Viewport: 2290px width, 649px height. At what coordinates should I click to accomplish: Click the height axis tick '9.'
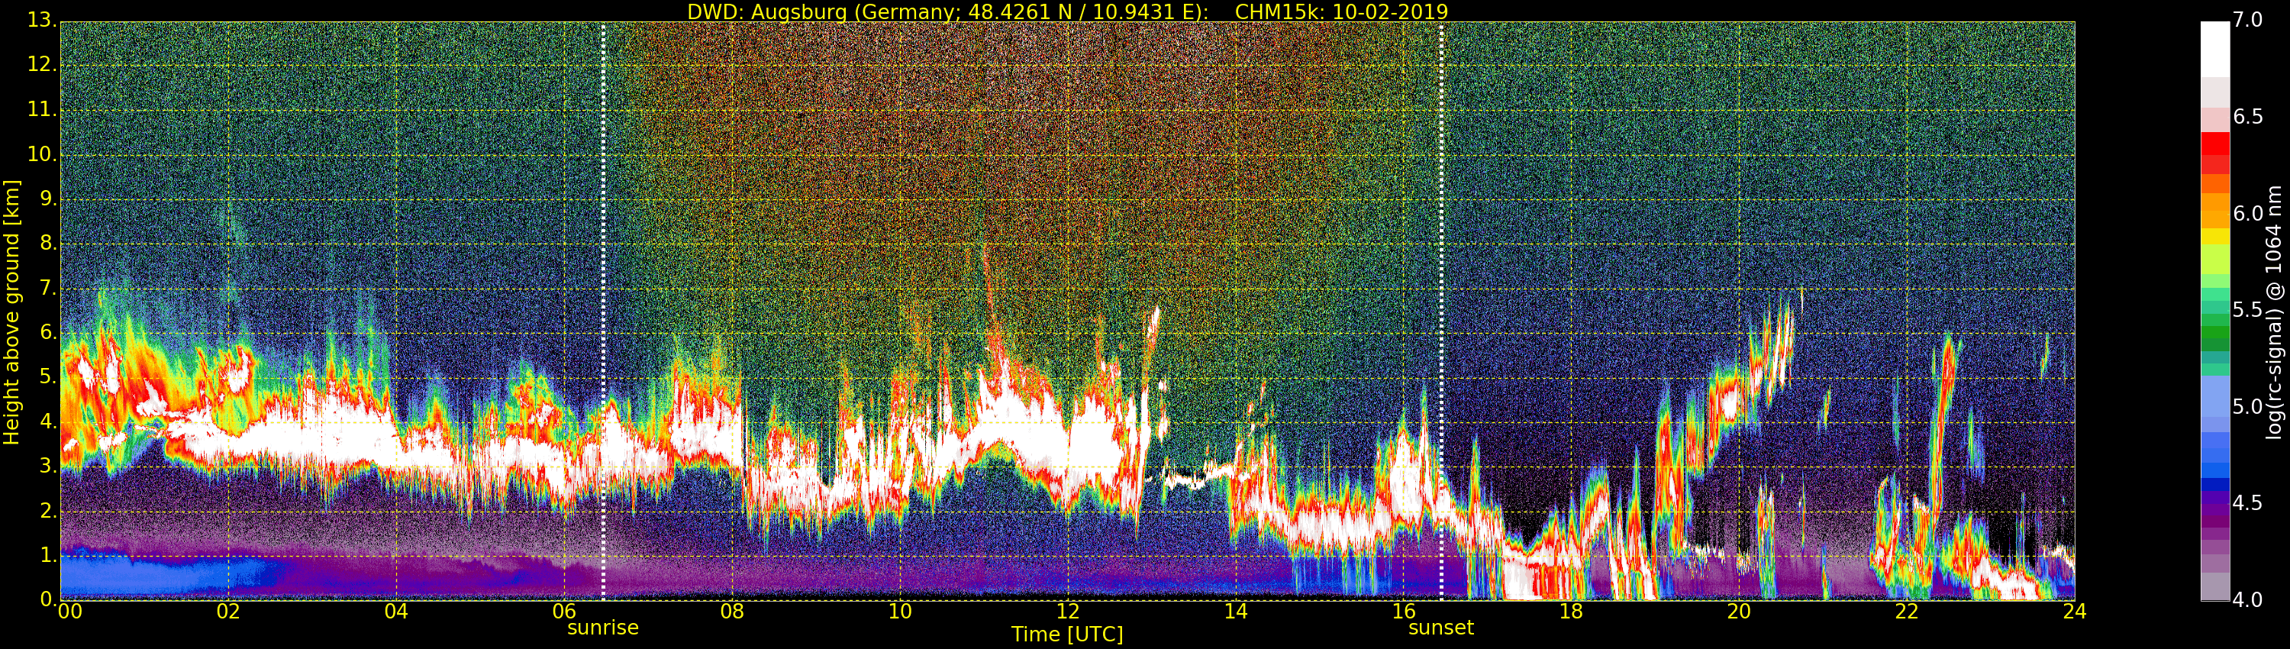click(x=48, y=199)
